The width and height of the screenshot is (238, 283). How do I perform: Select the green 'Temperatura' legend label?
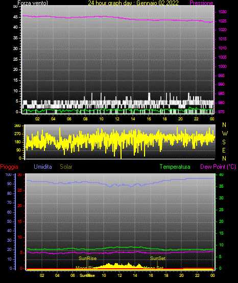tap(175, 167)
